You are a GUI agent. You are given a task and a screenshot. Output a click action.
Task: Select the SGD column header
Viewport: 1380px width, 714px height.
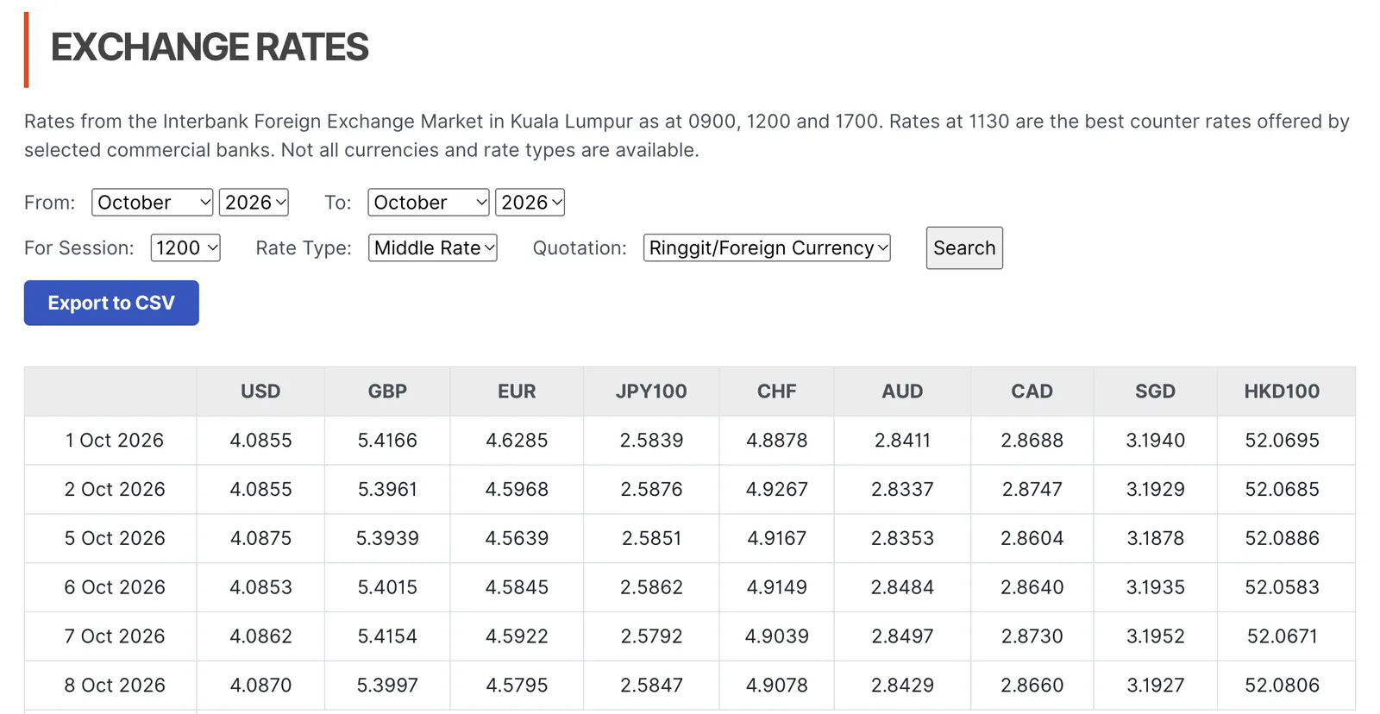coord(1155,391)
